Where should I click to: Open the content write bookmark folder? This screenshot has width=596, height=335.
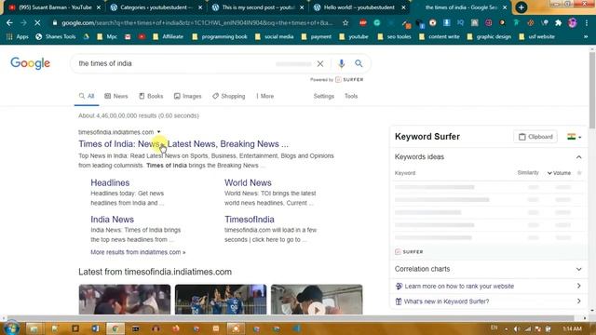coord(440,37)
